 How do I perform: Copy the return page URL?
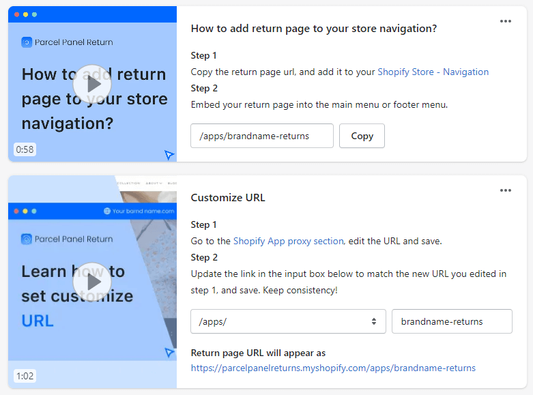click(x=362, y=136)
